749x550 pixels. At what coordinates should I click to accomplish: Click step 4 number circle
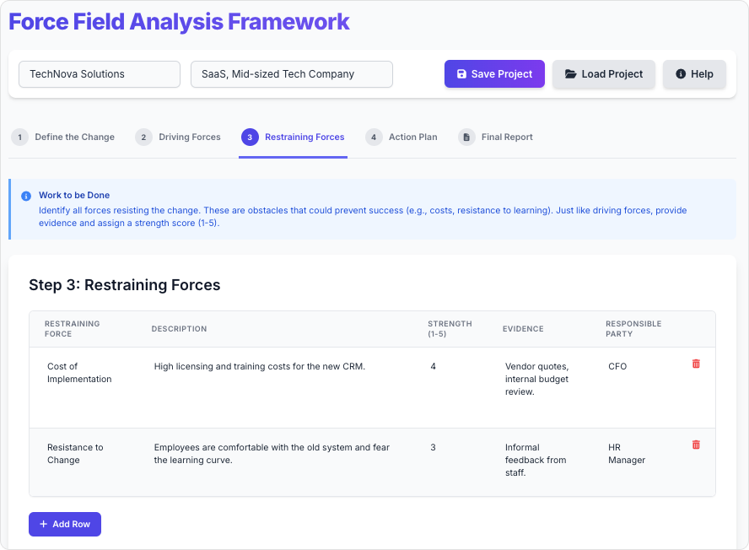tap(374, 137)
